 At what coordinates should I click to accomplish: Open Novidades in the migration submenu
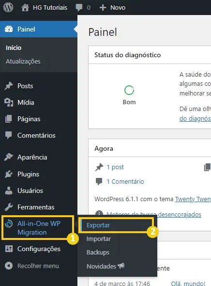click(105, 266)
